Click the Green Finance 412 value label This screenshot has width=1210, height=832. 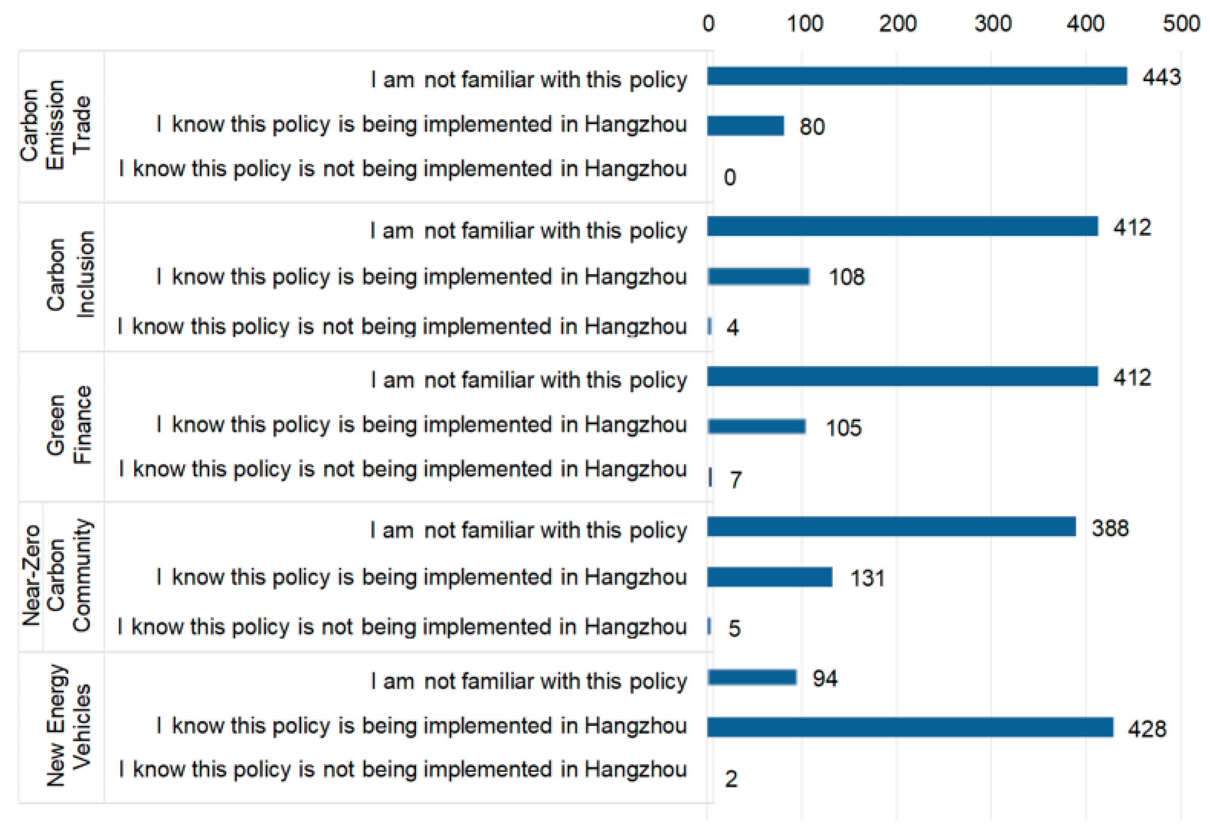point(1132,378)
